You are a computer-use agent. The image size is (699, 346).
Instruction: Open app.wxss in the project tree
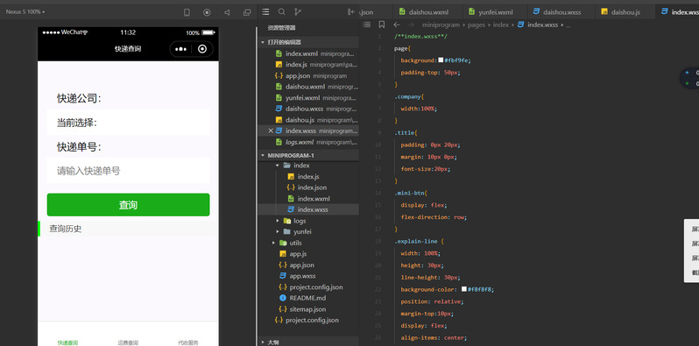point(308,276)
